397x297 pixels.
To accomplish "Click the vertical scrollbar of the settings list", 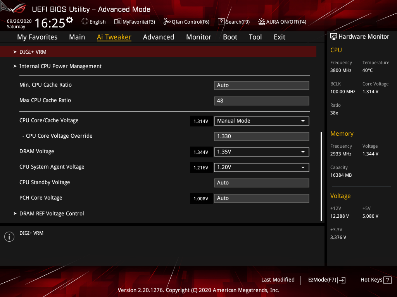I will coord(321,176).
